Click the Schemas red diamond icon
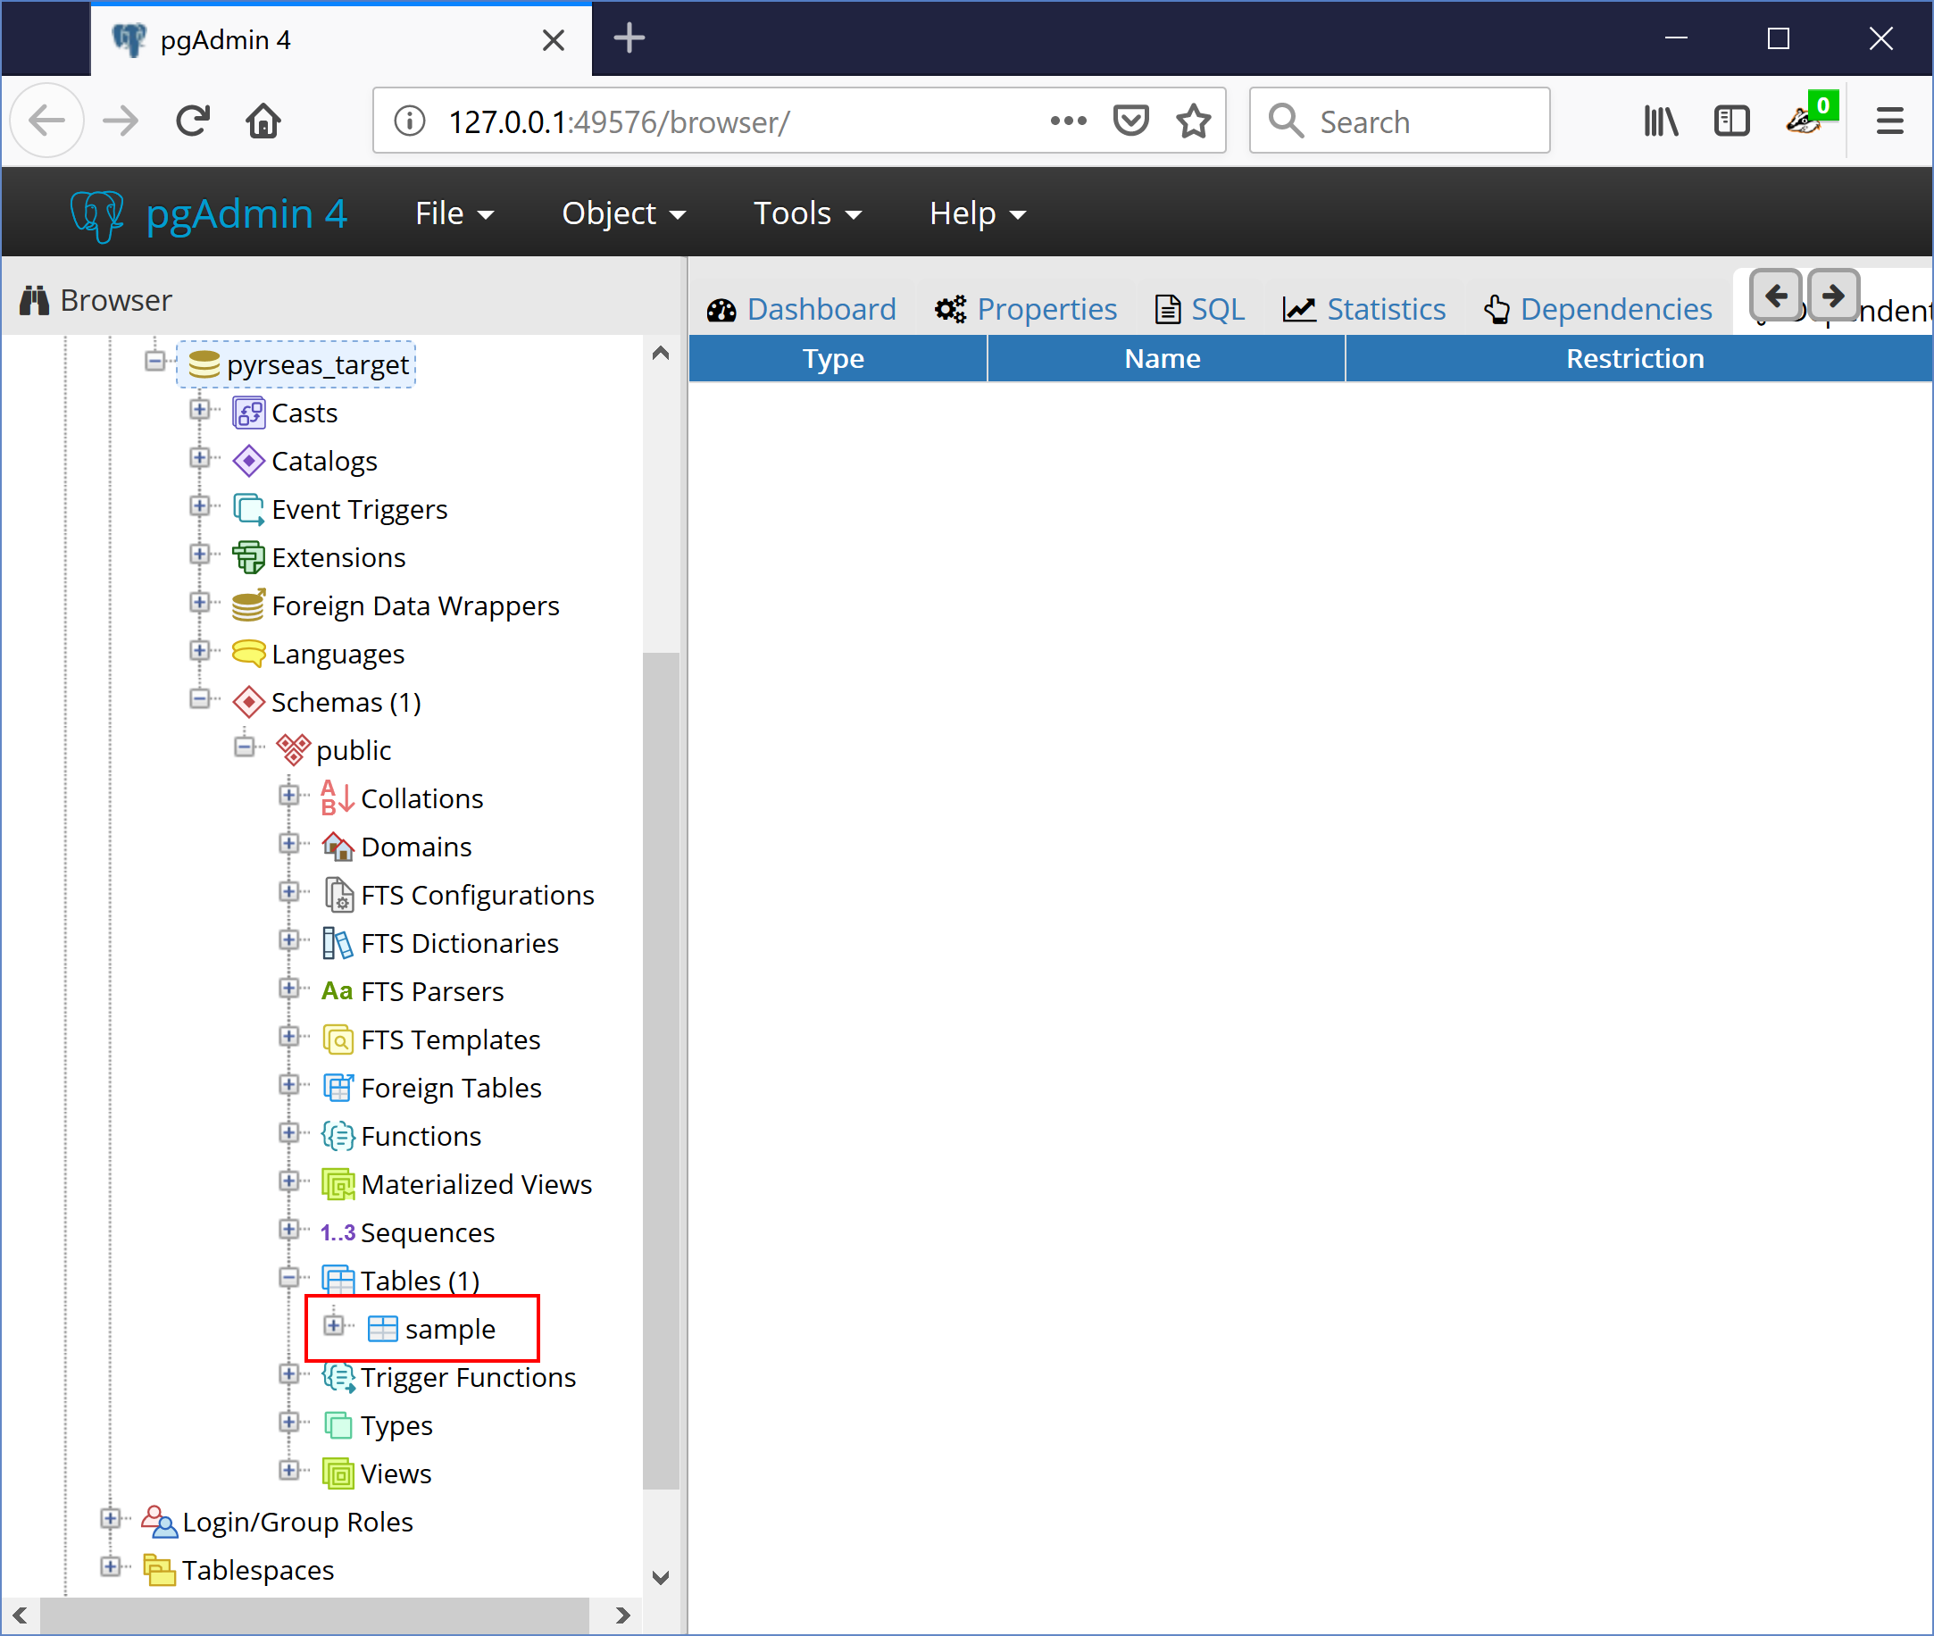The image size is (1934, 1636). pos(248,702)
